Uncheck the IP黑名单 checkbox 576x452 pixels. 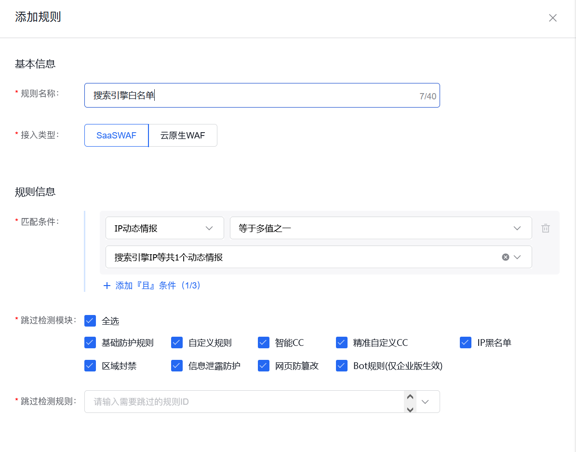coord(466,342)
